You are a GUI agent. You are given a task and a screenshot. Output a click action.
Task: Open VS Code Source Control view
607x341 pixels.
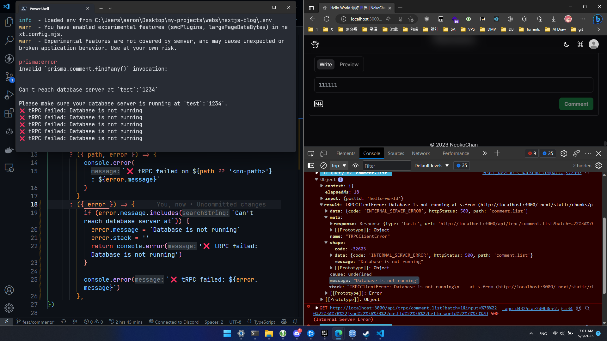(9, 77)
